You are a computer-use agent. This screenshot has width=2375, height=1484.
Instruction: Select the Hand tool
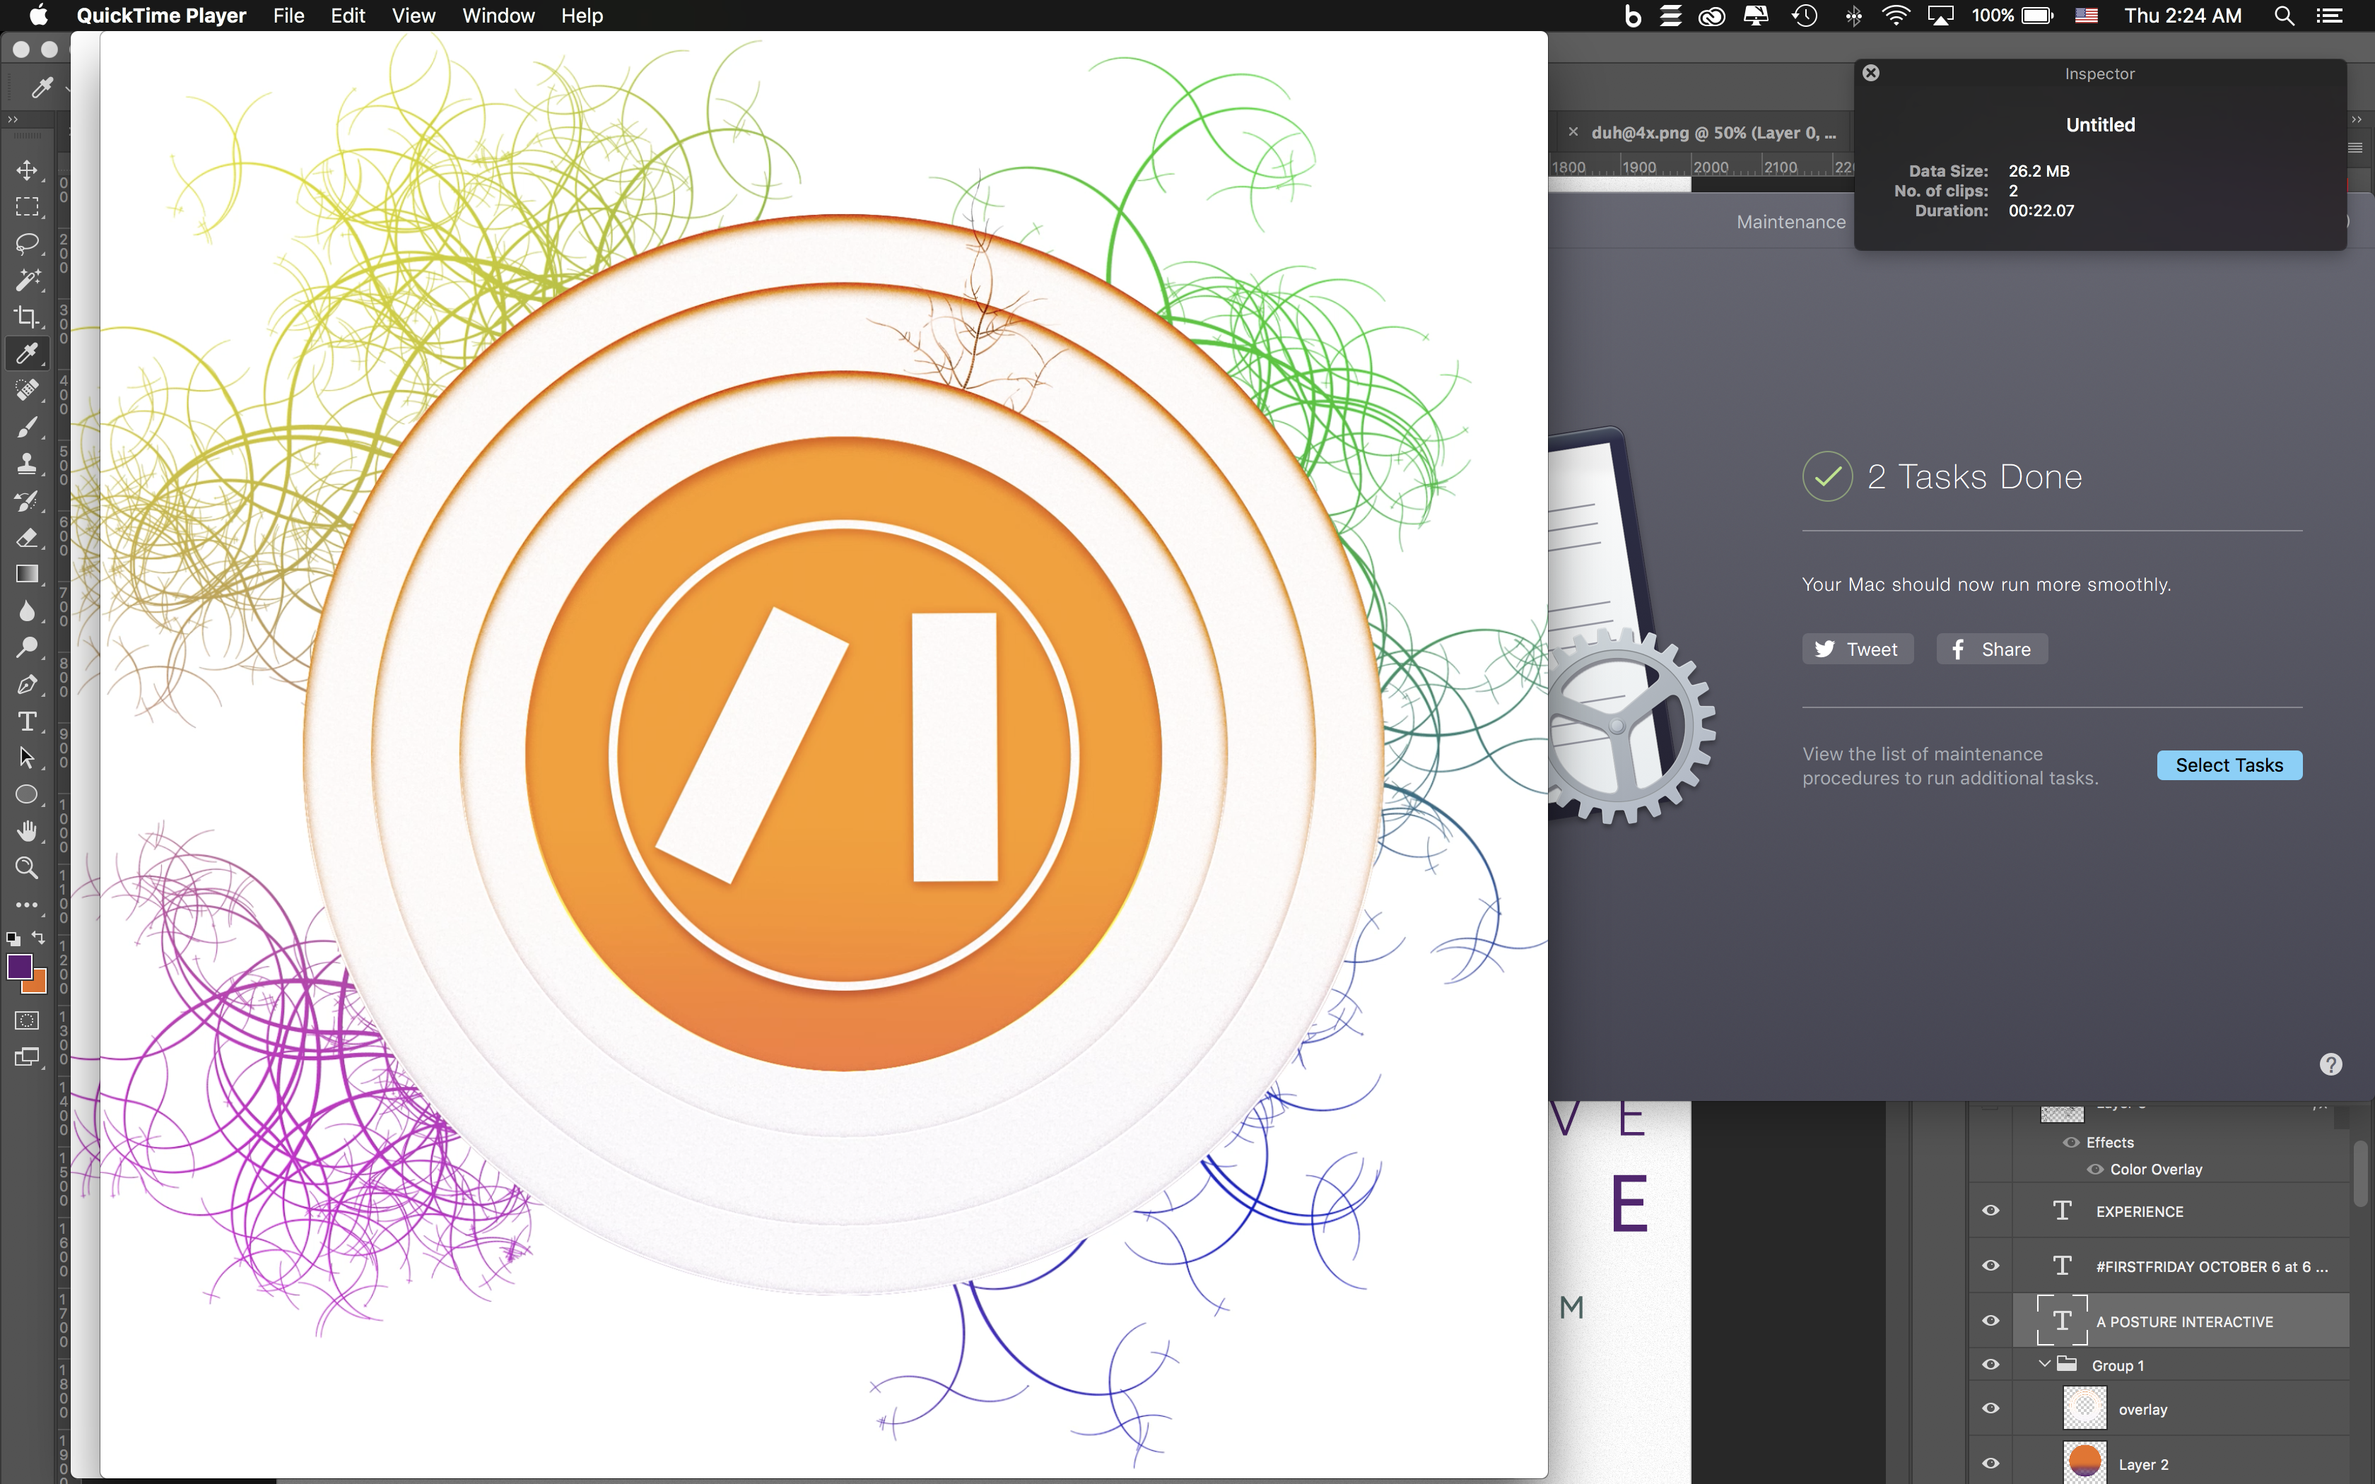coord(26,831)
